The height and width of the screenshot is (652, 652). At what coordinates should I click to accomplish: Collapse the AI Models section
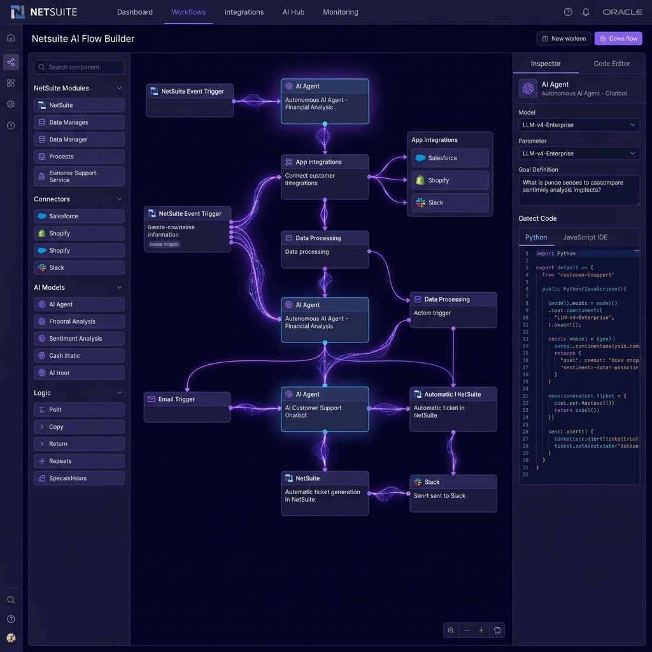tap(119, 287)
